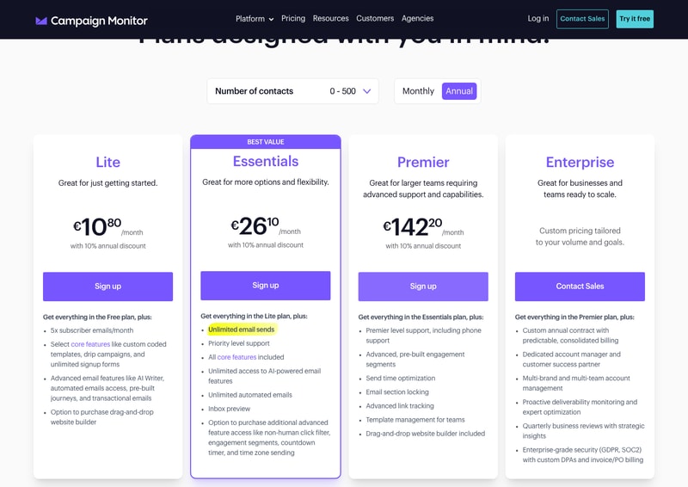Viewport: 688px width, 487px height.
Task: Click Unlimited automated emails bullet
Action: coord(250,395)
